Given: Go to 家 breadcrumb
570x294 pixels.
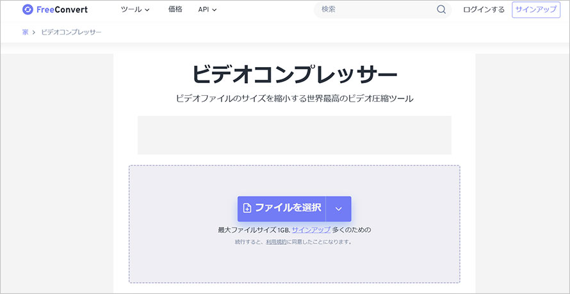Looking at the screenshot, I should pos(25,32).
